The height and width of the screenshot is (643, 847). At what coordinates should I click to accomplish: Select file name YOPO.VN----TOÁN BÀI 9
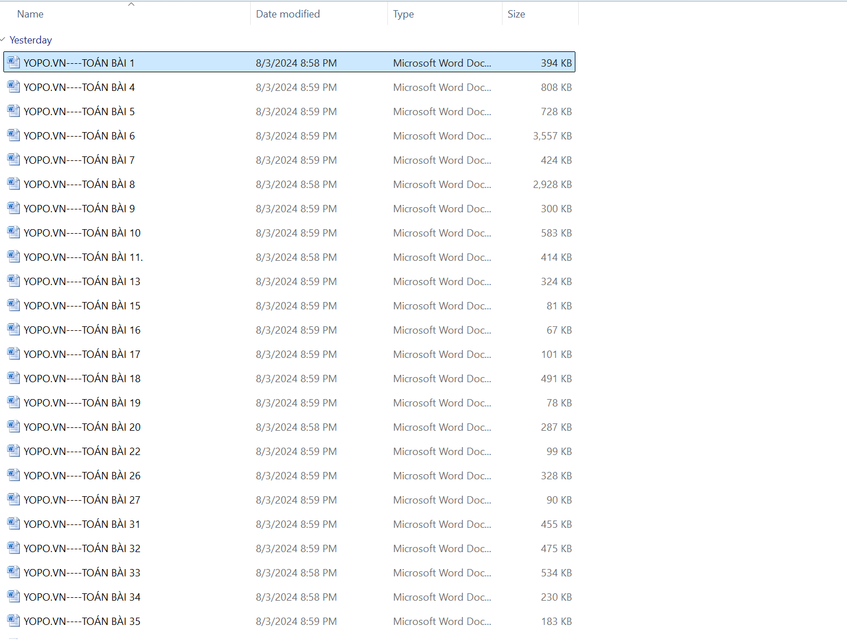[x=79, y=208]
